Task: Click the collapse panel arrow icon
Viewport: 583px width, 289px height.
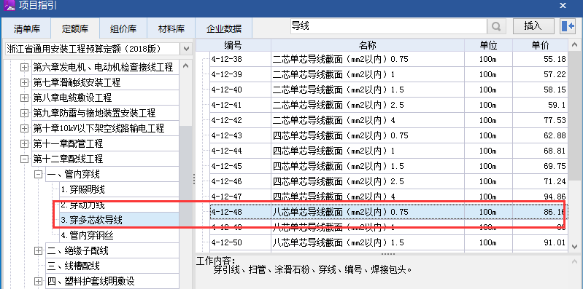Action: coord(568,26)
